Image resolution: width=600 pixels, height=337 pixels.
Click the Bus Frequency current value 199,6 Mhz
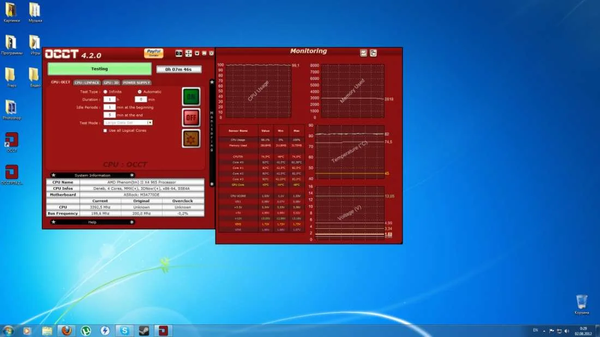point(100,213)
